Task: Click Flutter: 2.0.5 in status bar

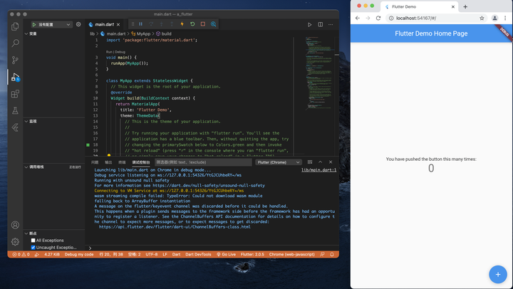Action: point(252,254)
